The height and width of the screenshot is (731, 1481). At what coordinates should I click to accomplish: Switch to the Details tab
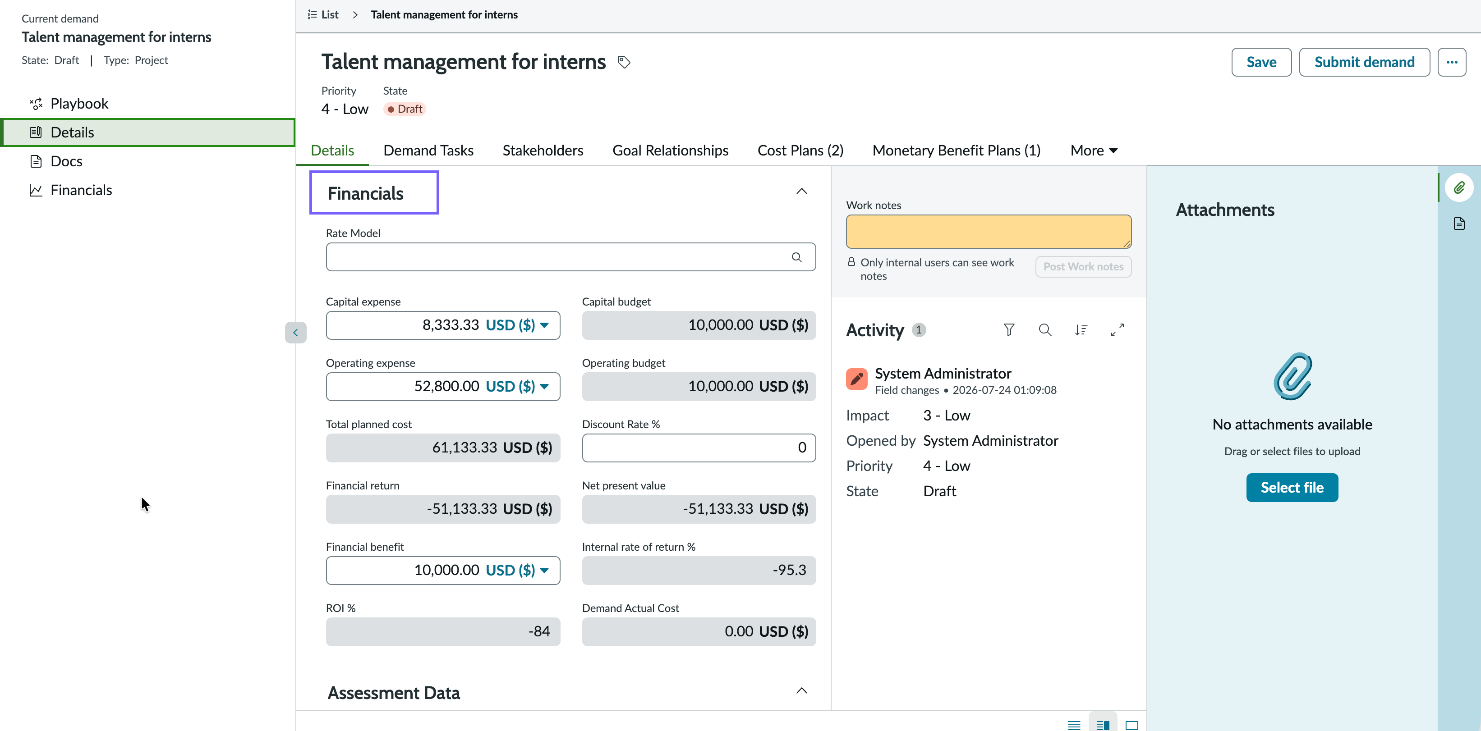point(332,151)
